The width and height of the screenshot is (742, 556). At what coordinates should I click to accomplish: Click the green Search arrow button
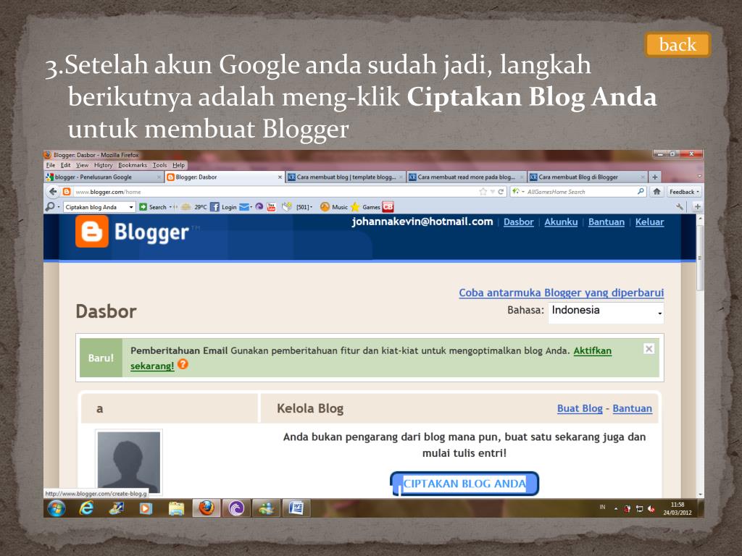coord(143,207)
